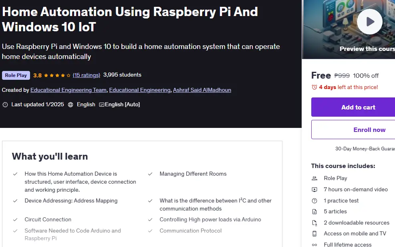Click the Circuit Connection item
Image resolution: width=395 pixels, height=247 pixels.
(x=48, y=219)
